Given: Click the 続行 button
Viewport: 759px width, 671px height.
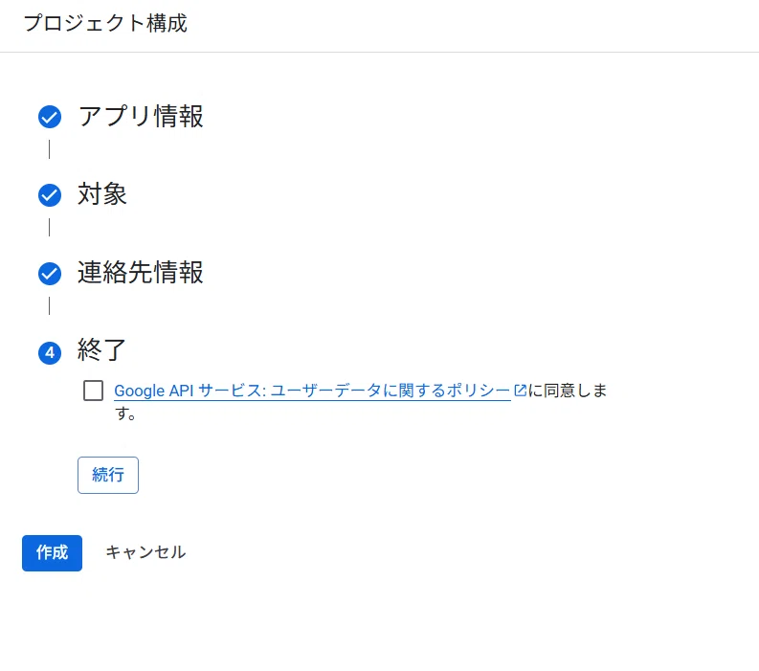Looking at the screenshot, I should point(108,475).
